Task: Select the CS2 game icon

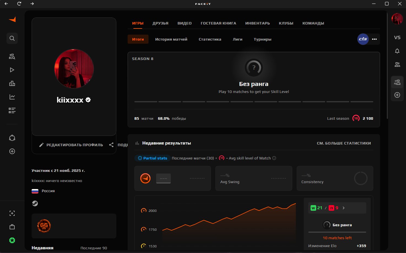Action: tap(363, 39)
